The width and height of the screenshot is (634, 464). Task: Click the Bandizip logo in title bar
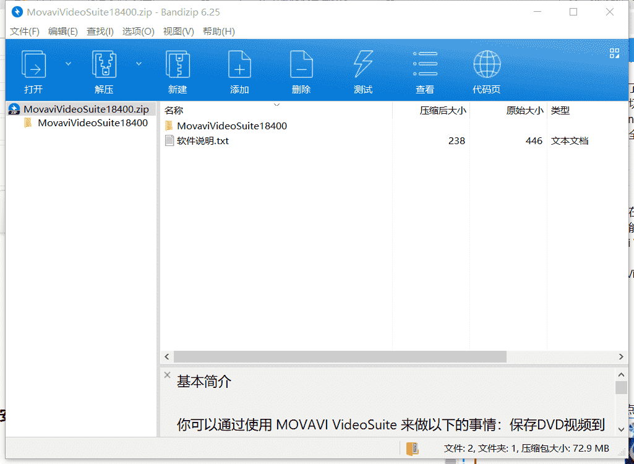(x=17, y=12)
